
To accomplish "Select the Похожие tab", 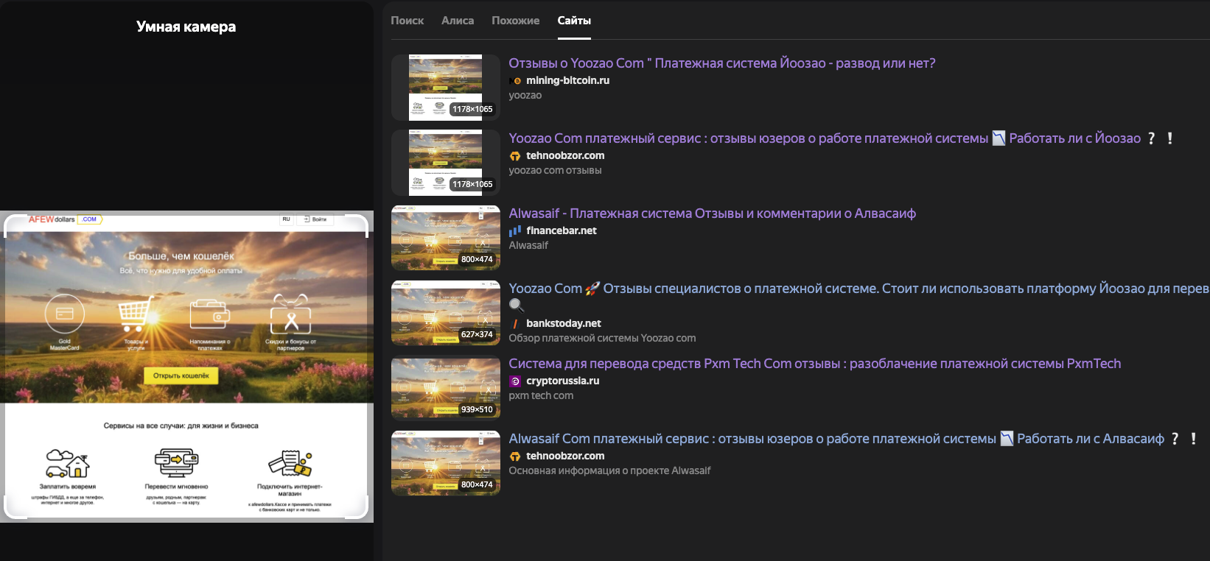I will point(515,21).
